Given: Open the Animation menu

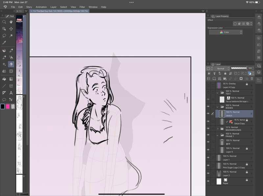Looking at the screenshot, I should tap(41, 7).
